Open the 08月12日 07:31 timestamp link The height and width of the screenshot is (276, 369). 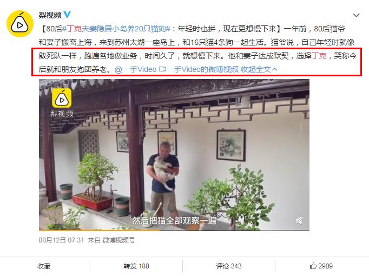61,240
